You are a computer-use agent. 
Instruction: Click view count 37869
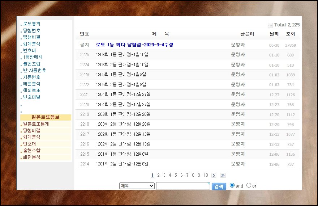291,45
